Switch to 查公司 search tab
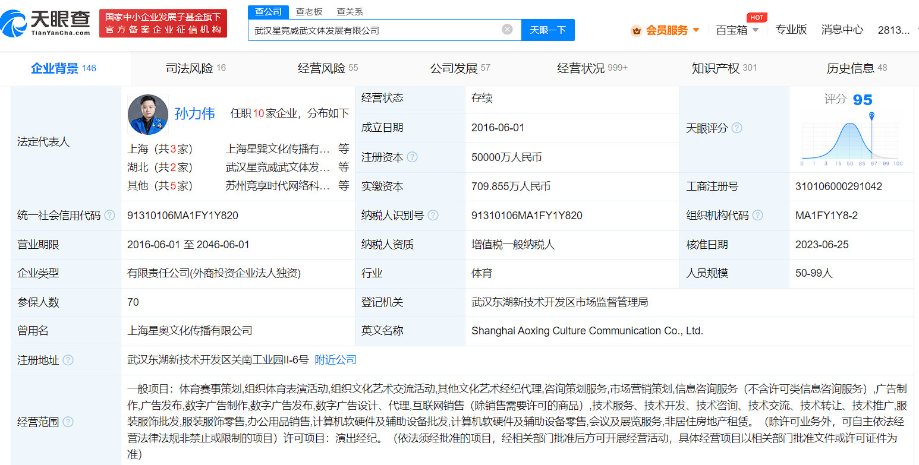 click(x=268, y=12)
